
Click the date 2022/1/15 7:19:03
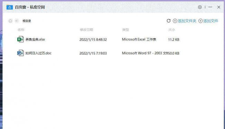pyautogui.click(x=93, y=53)
